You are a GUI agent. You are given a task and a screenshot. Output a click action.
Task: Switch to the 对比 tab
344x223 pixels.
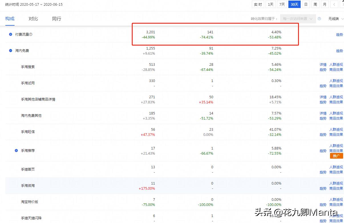(33, 19)
